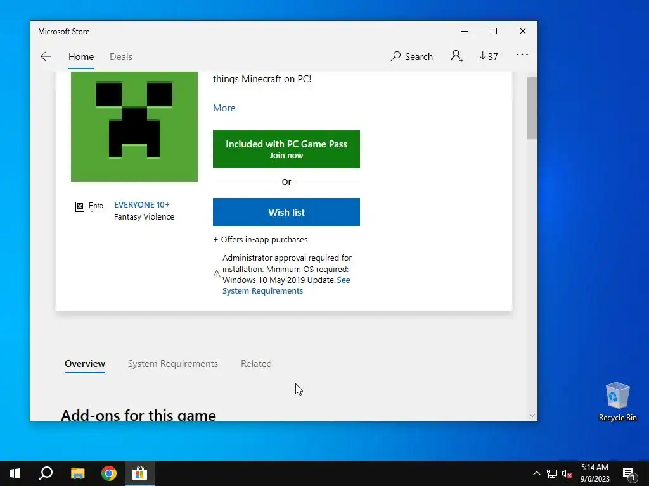Switch to the Deals tab
The height and width of the screenshot is (486, 649).
point(121,56)
